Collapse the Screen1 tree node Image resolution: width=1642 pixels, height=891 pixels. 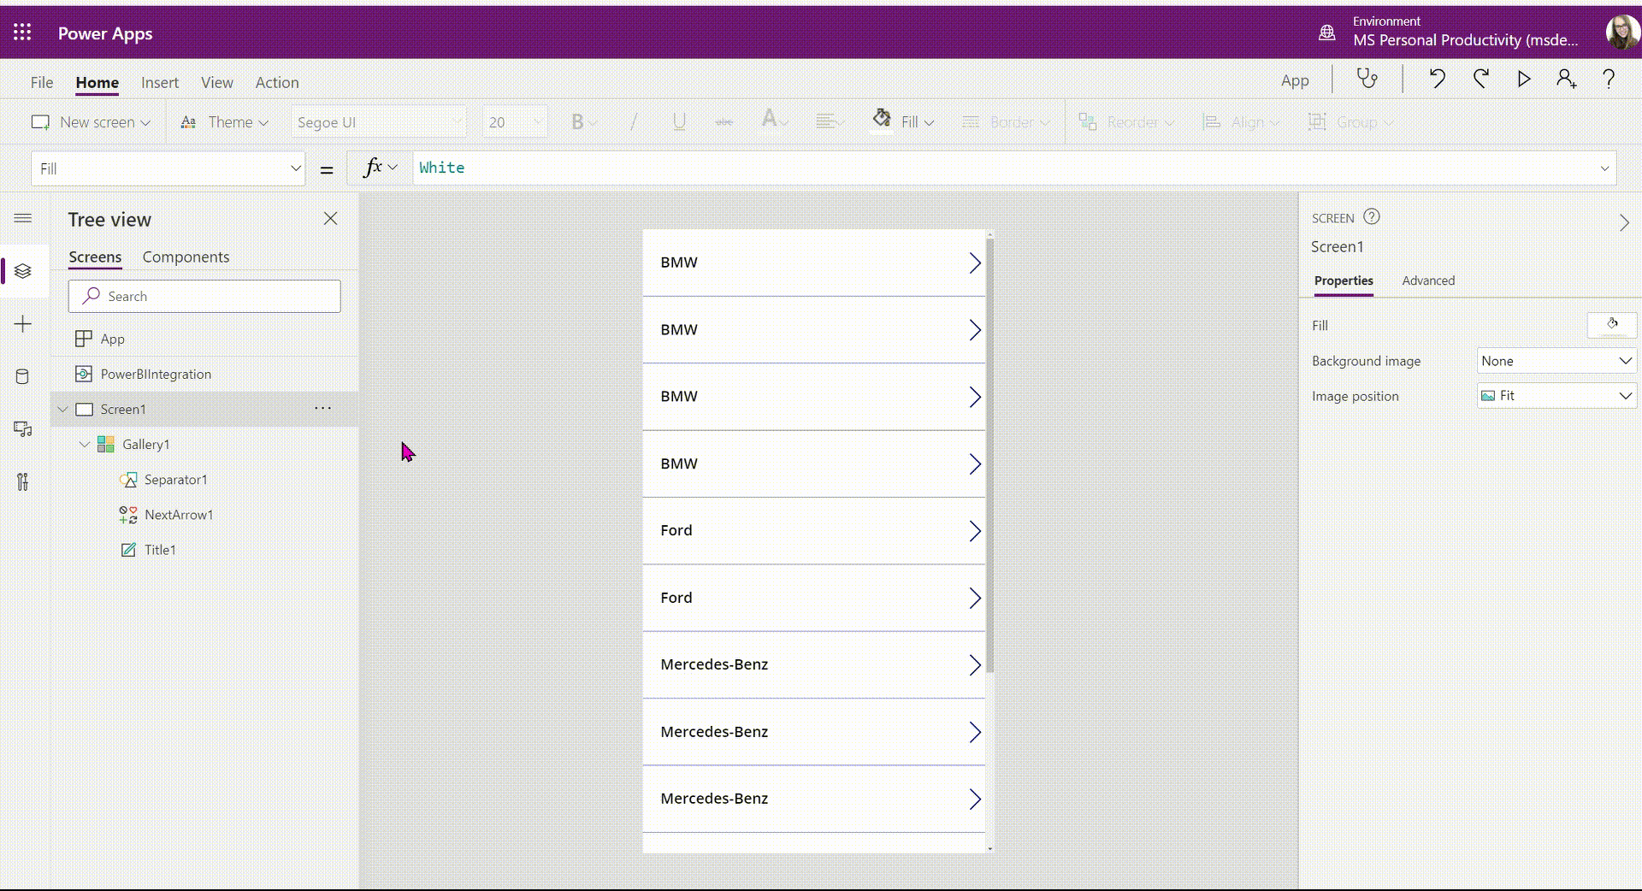tap(63, 409)
